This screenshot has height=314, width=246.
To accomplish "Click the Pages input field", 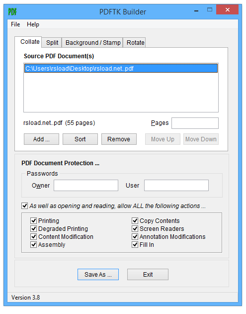I will (195, 123).
